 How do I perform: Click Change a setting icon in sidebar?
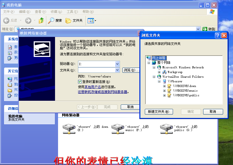(x=10, y=58)
